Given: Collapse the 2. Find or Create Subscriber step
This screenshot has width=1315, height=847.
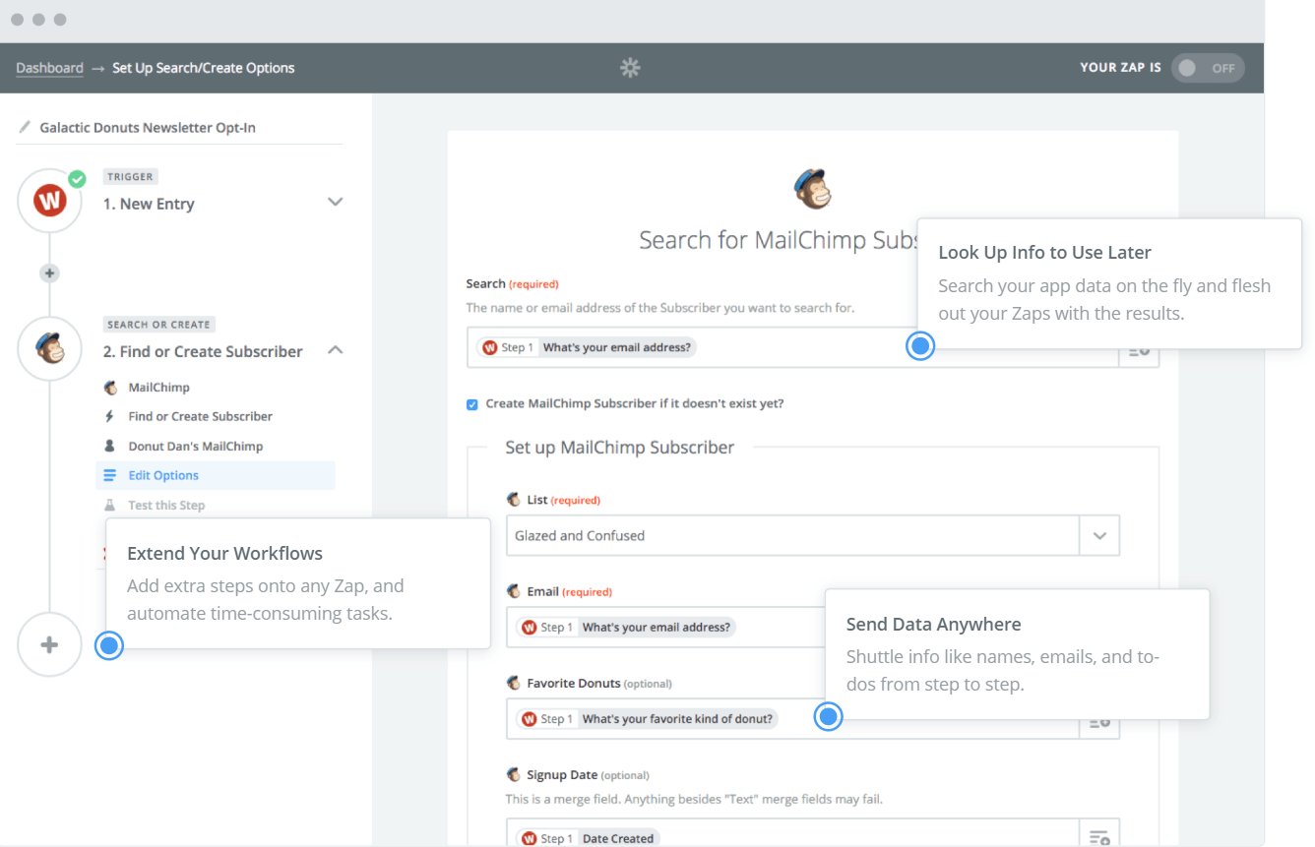Looking at the screenshot, I should pos(335,349).
